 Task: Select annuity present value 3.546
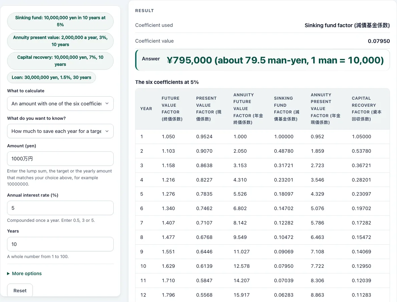coord(318,180)
